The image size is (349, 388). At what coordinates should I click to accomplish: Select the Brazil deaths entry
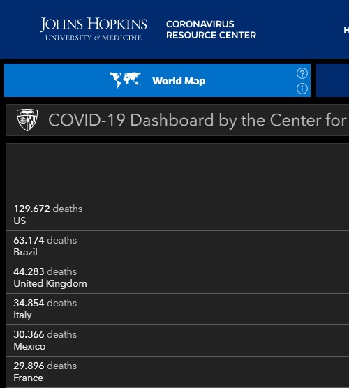(x=177, y=246)
